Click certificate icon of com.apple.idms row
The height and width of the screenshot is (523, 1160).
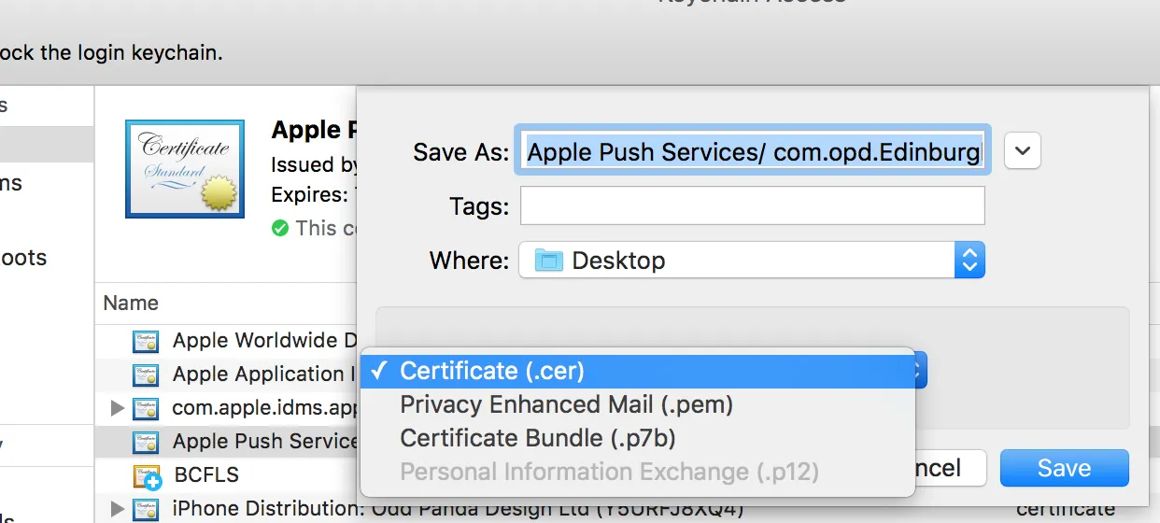pos(145,408)
